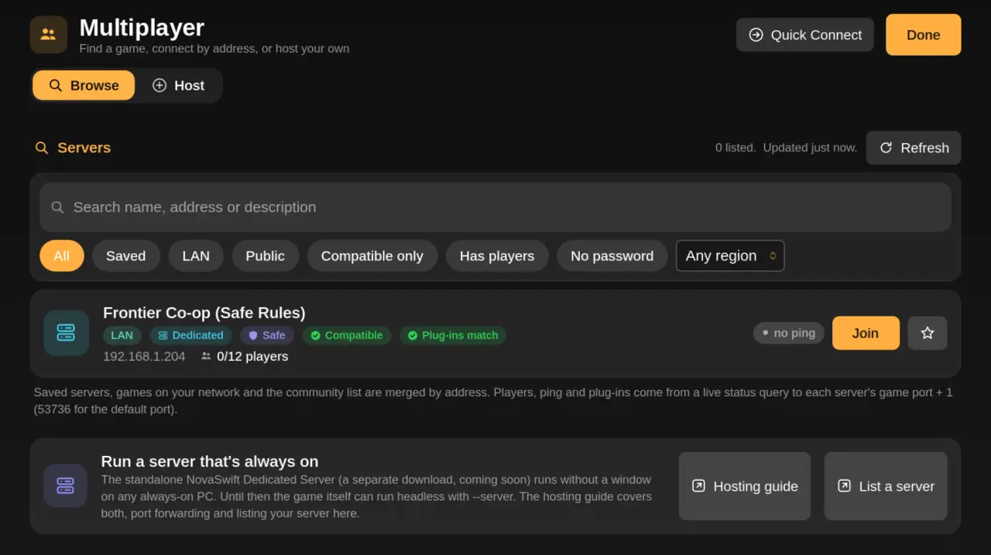Open the Any region dropdown
This screenshot has height=555, width=991.
pyautogui.click(x=730, y=256)
